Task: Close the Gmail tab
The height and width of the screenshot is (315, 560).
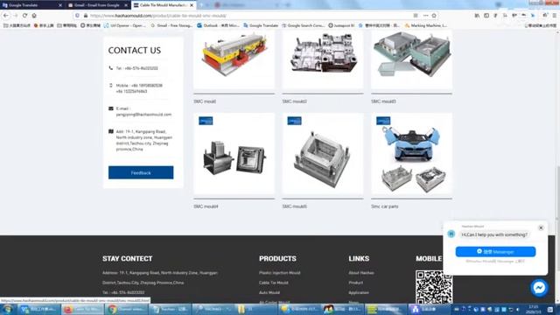Action: click(x=126, y=5)
